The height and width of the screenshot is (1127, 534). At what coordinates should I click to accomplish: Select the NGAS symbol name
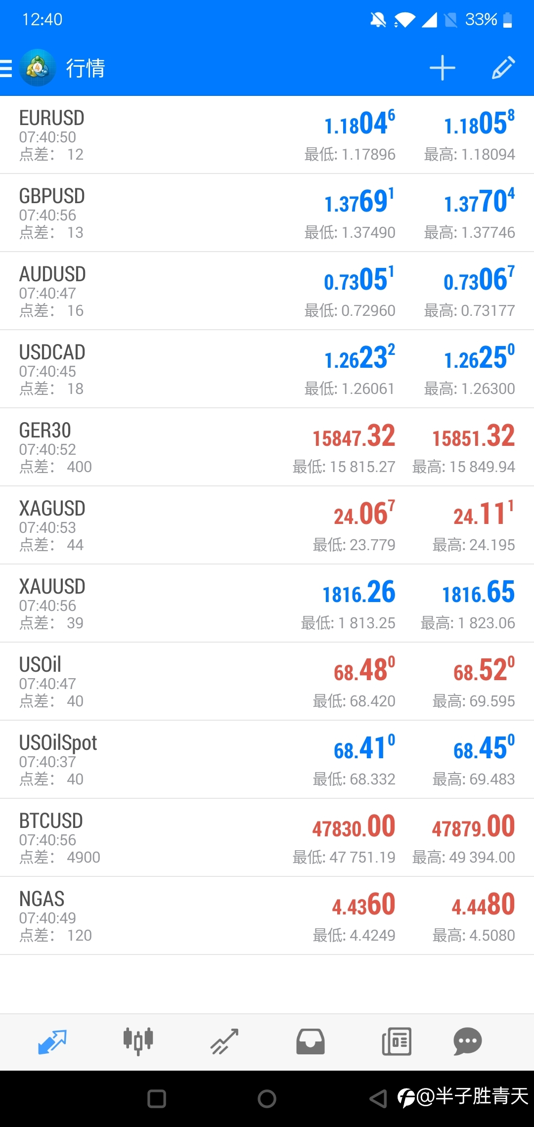click(42, 899)
